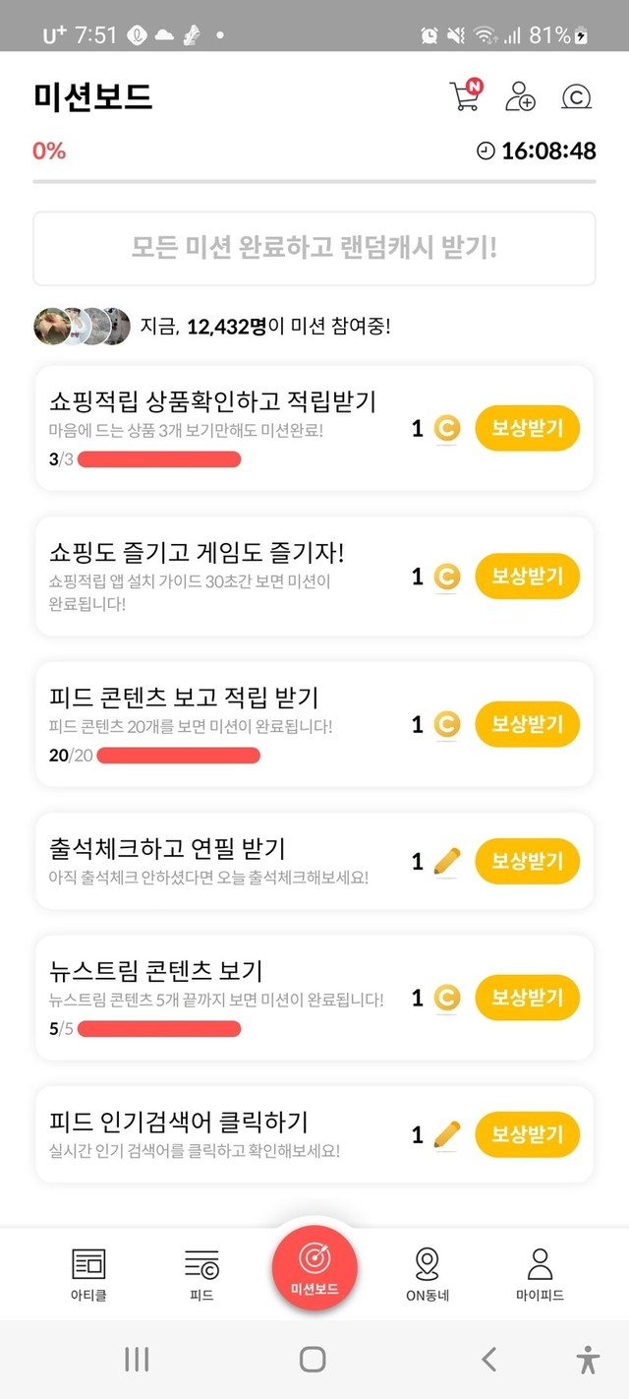This screenshot has width=629, height=1399.
Task: Open the shopping cart icon
Action: point(465,96)
